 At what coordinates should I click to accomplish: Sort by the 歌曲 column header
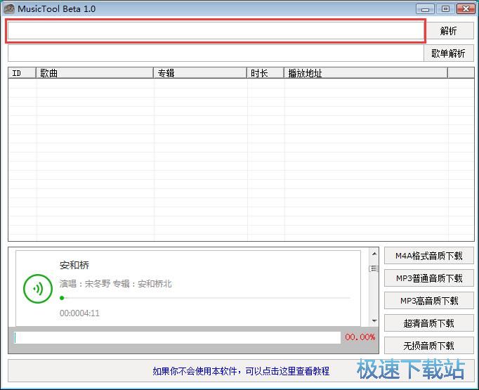(95, 73)
